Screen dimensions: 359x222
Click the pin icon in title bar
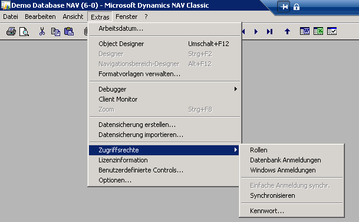tap(284, 6)
